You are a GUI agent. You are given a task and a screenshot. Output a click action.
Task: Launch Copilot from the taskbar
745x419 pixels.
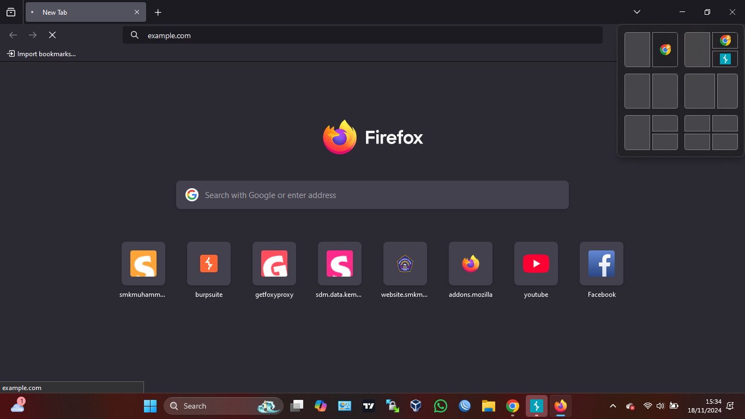click(x=321, y=406)
